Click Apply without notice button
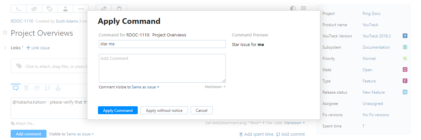 [x=164, y=110]
